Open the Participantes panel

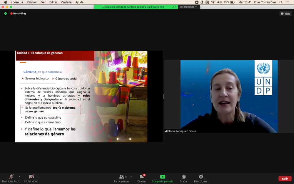pos(122,178)
